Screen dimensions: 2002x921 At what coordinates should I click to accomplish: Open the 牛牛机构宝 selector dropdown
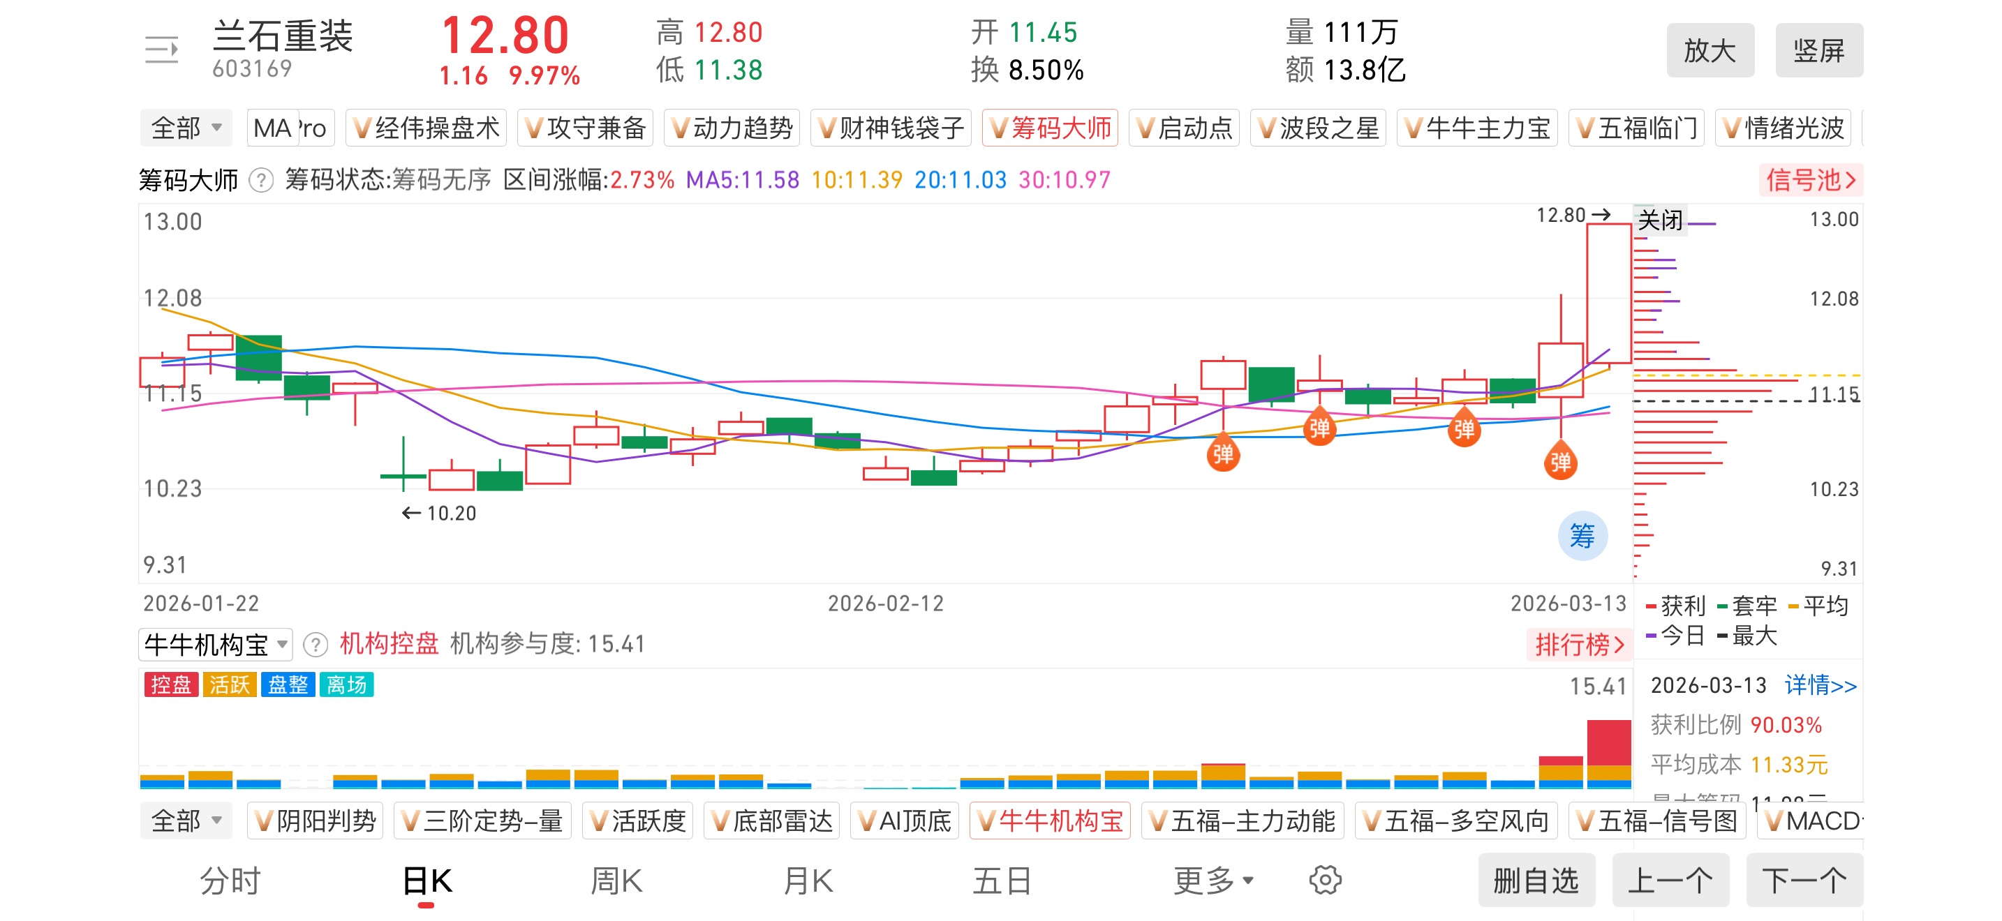click(216, 645)
